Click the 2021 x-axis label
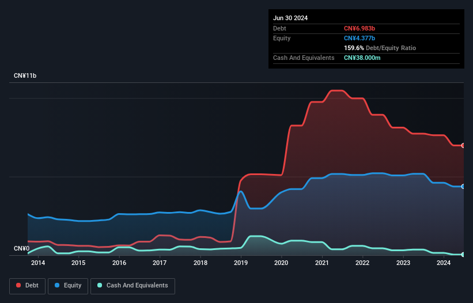The width and height of the screenshot is (473, 303). pyautogui.click(x=322, y=263)
